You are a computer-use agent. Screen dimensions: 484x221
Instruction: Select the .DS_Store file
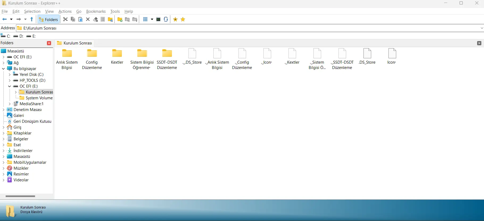point(367,56)
